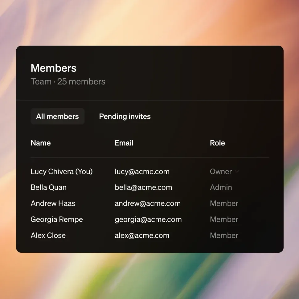This screenshot has width=299, height=299.
Task: Select the Role column header
Action: [217, 143]
